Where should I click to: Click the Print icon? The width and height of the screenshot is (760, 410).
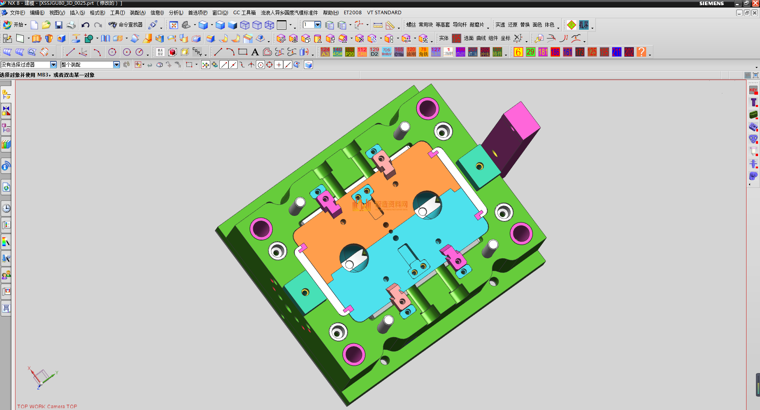[71, 25]
